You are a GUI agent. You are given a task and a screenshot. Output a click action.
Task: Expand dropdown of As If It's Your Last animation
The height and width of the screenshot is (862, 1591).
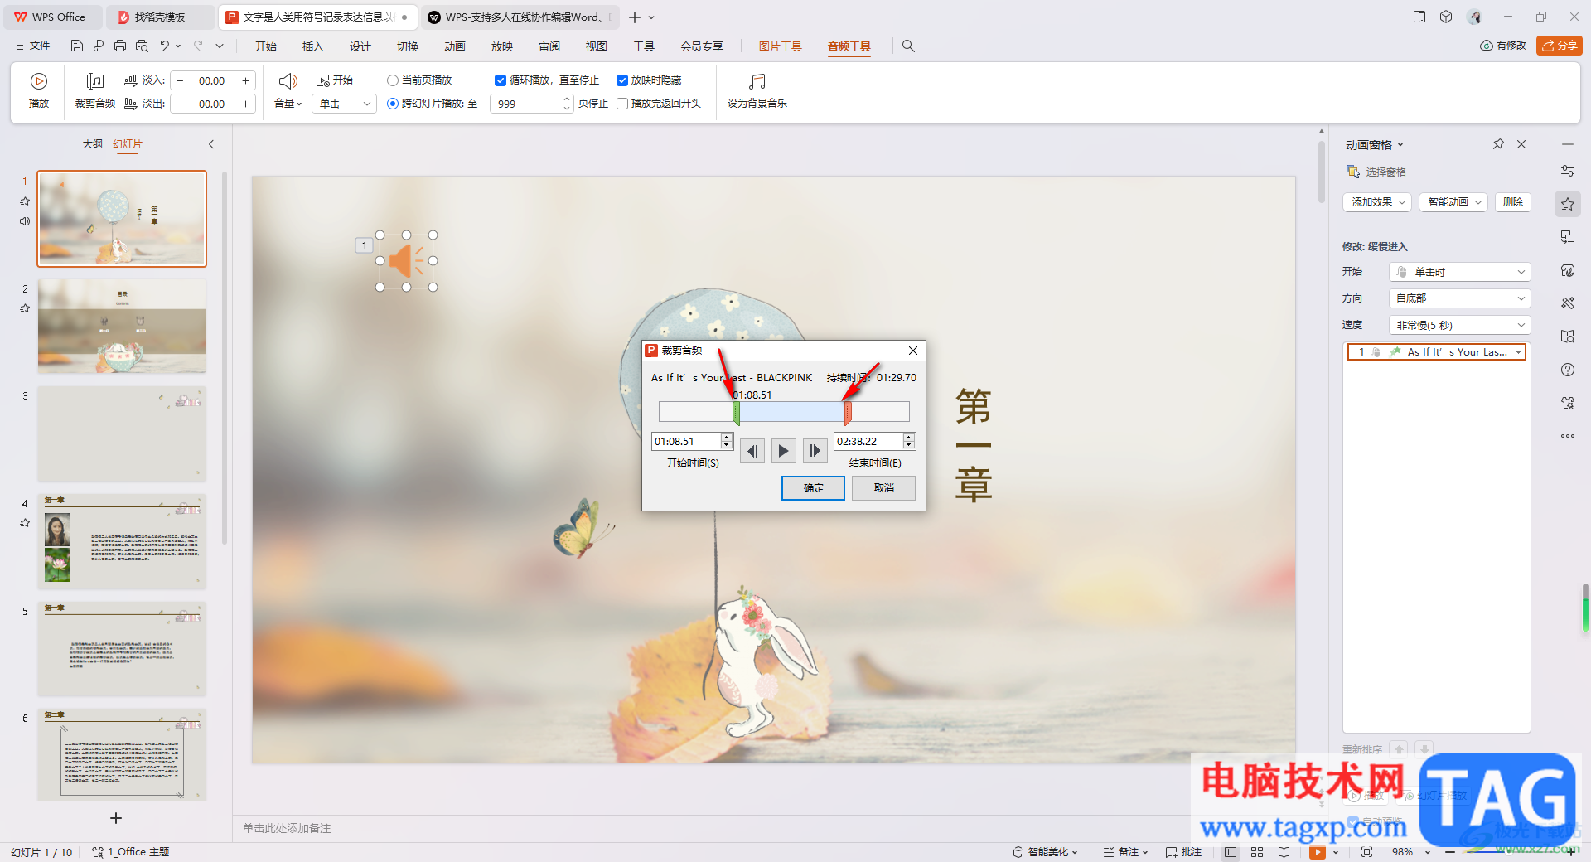point(1518,352)
